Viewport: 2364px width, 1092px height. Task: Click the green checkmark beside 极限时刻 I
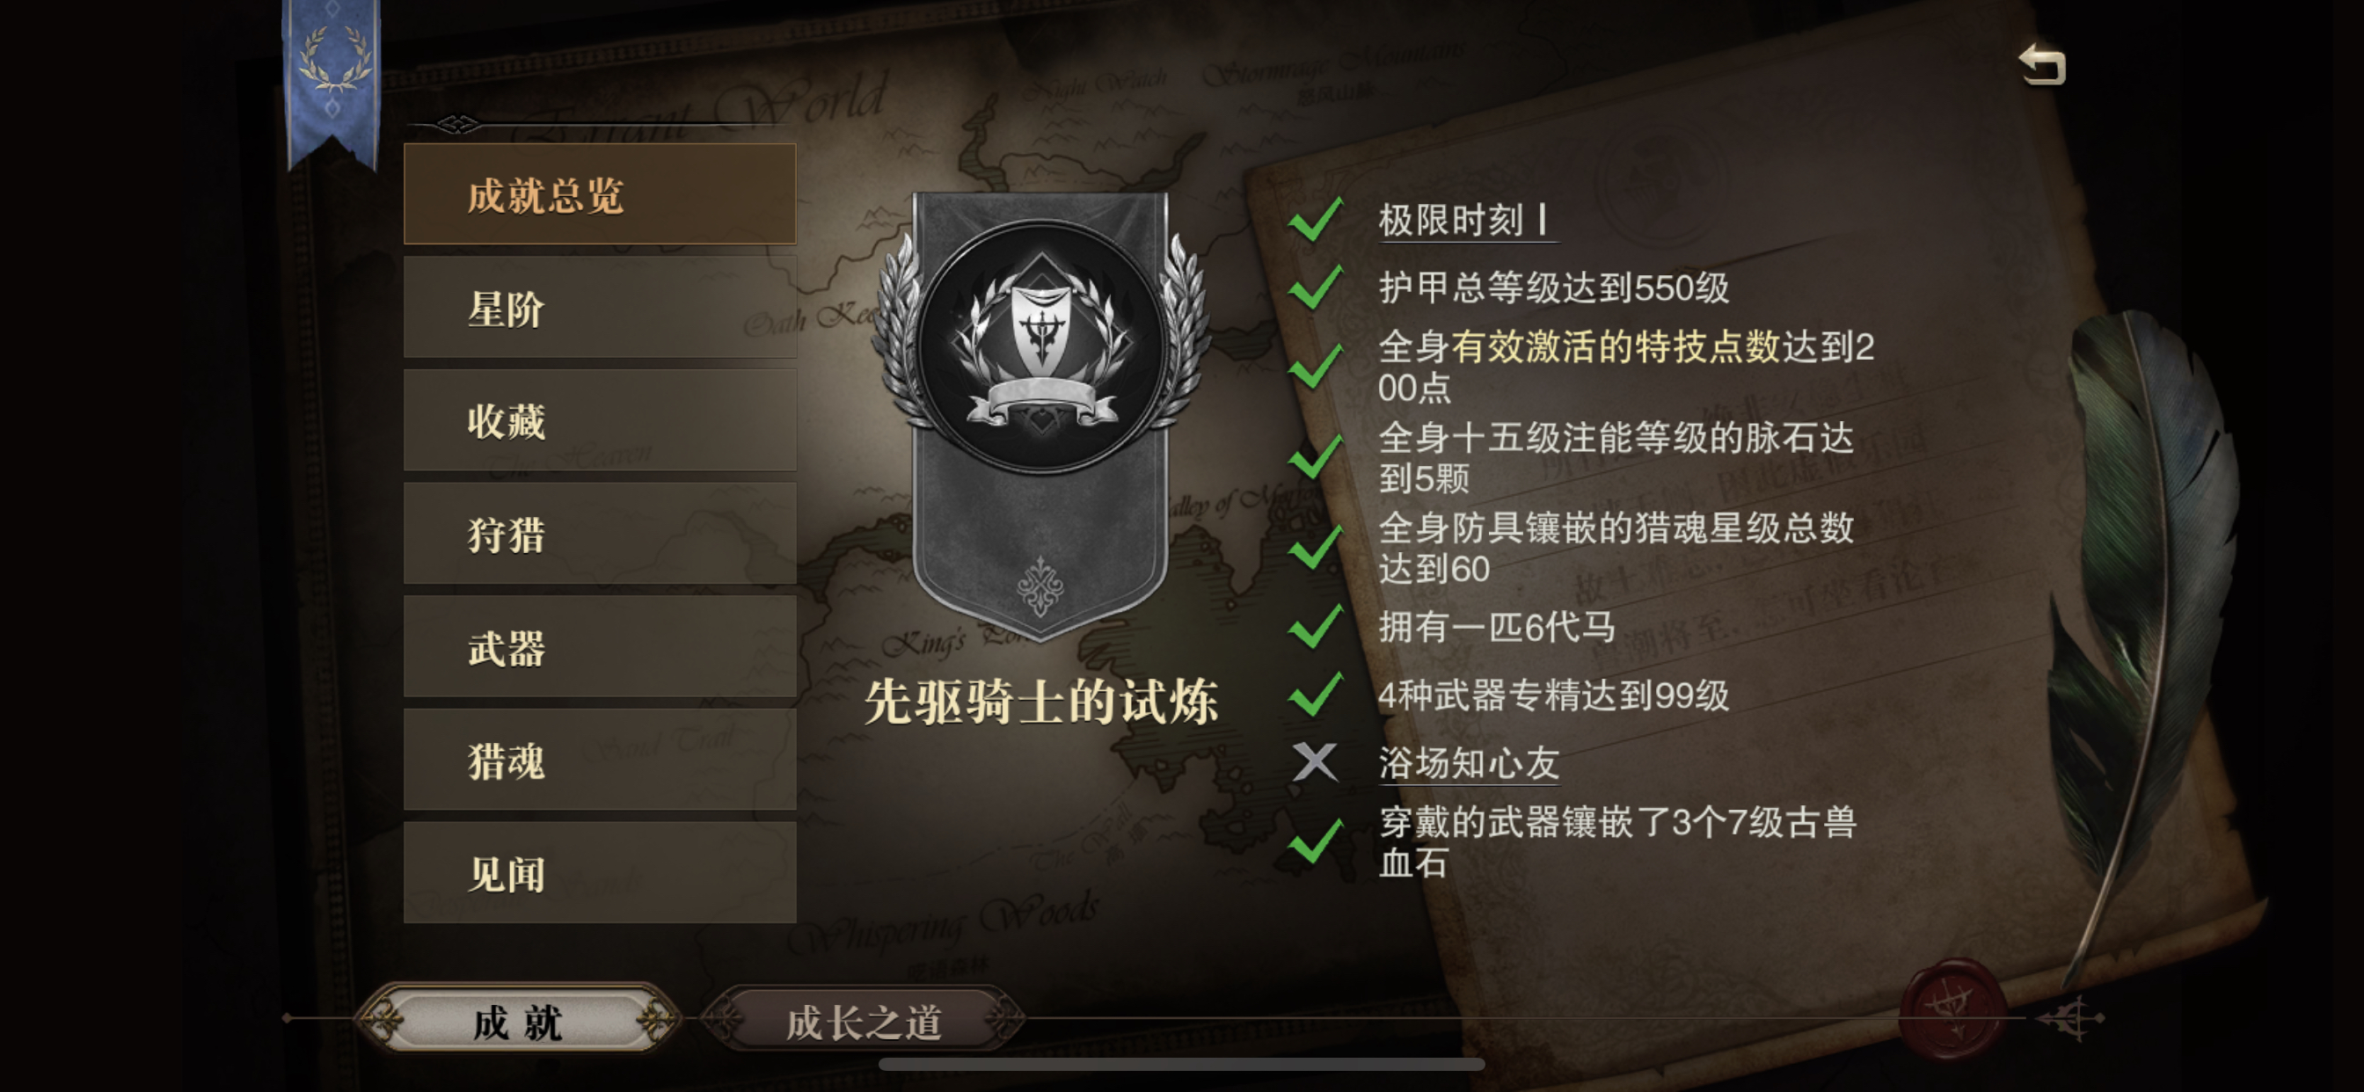(1315, 220)
